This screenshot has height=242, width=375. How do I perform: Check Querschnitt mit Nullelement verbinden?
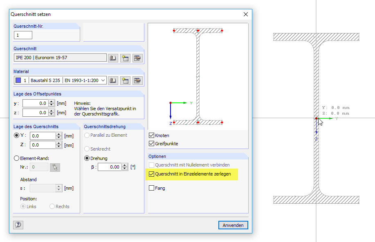click(x=151, y=165)
